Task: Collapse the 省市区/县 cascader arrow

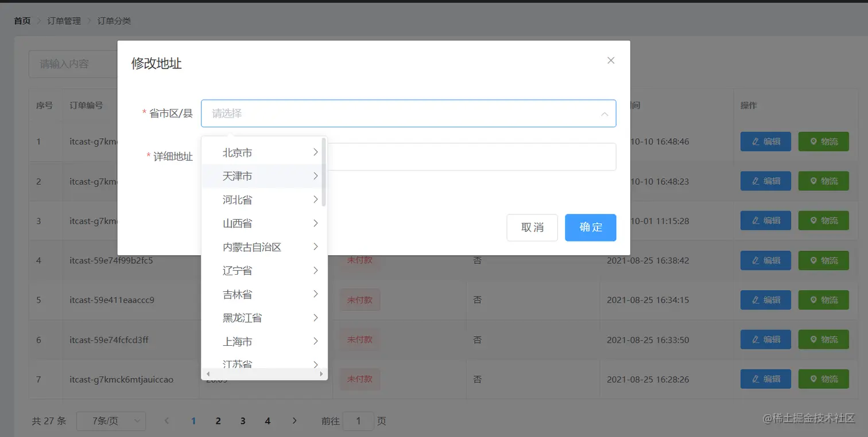Action: [x=604, y=114]
